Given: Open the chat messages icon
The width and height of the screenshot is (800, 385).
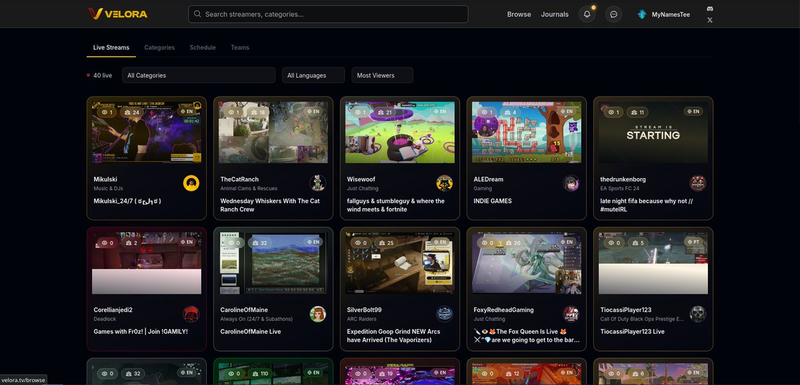Looking at the screenshot, I should (x=613, y=14).
